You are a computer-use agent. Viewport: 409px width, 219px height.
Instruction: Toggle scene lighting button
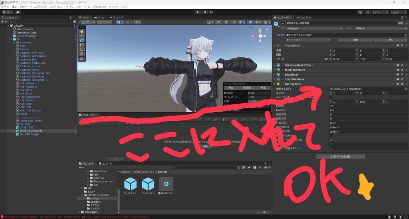click(226, 22)
